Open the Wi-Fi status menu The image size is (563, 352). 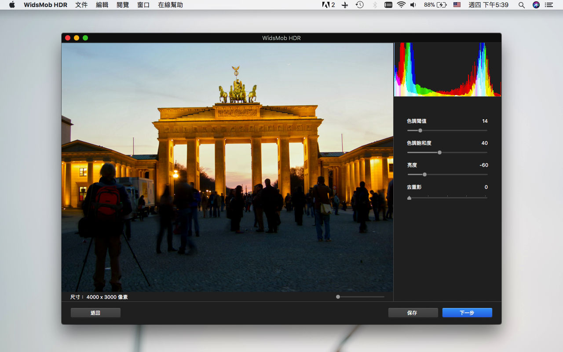tap(401, 5)
